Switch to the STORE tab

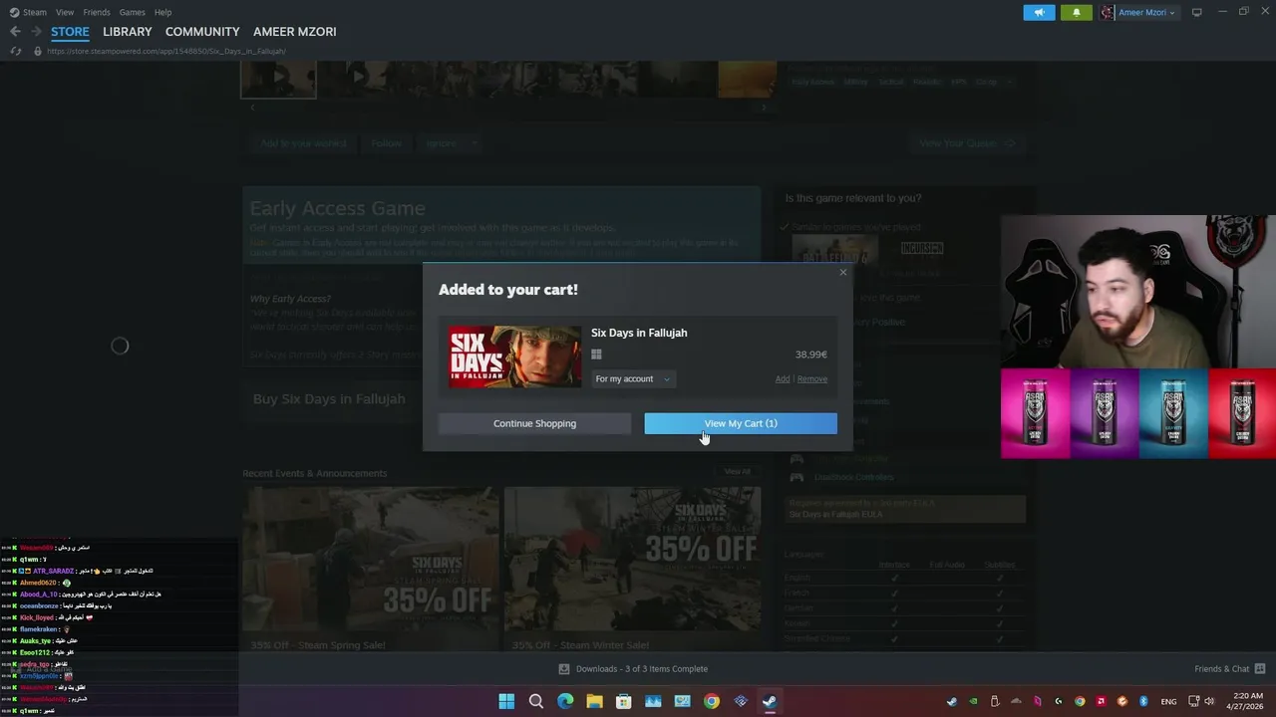70,32
